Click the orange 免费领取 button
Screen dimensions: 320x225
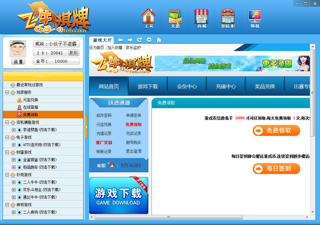[276, 131]
